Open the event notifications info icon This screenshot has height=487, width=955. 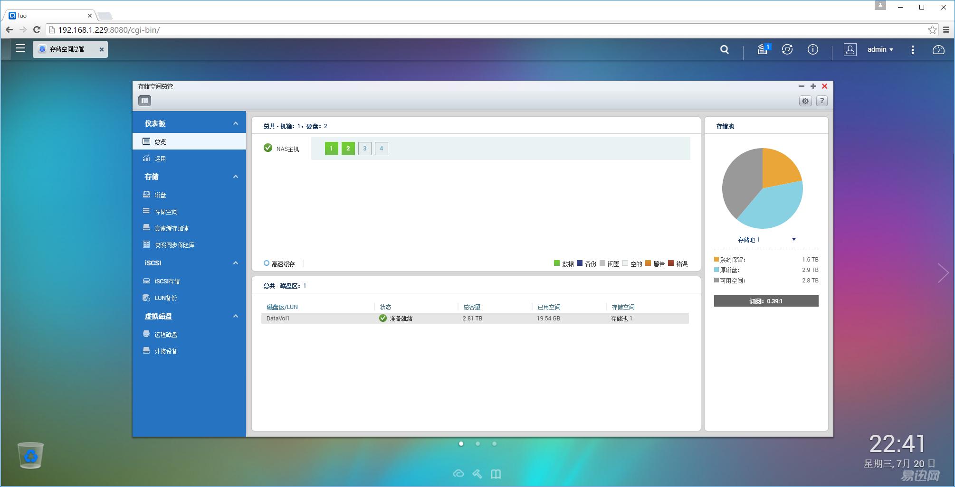813,49
